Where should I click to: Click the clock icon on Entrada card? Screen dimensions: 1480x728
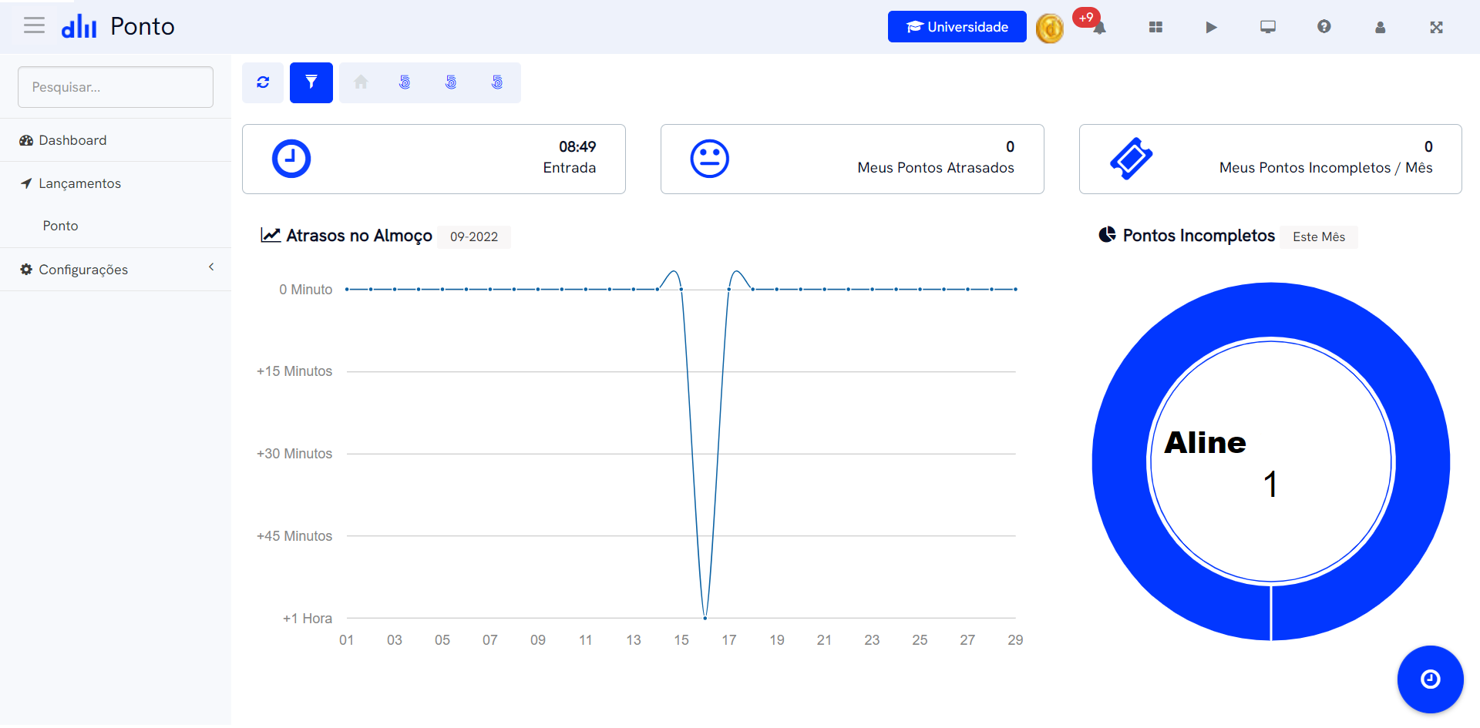(x=291, y=159)
